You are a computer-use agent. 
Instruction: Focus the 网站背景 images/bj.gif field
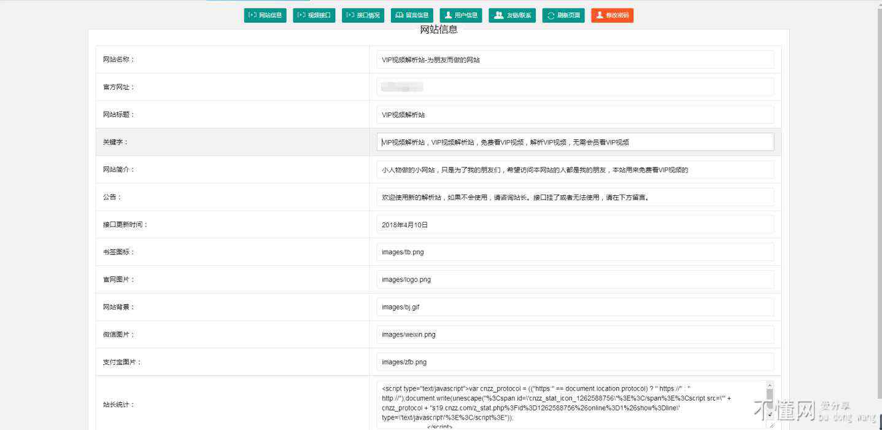[575, 307]
